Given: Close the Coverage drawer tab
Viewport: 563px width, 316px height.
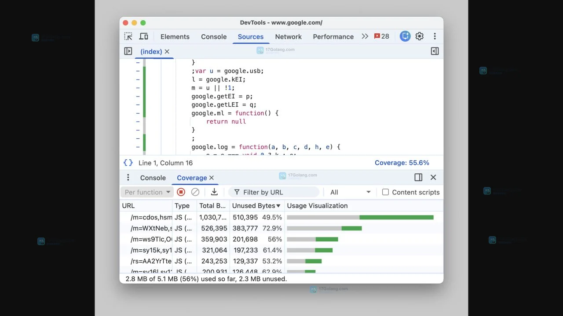Looking at the screenshot, I should [212, 178].
